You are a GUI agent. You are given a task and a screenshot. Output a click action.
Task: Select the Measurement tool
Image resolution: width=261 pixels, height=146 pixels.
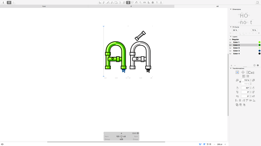coord(144,3)
